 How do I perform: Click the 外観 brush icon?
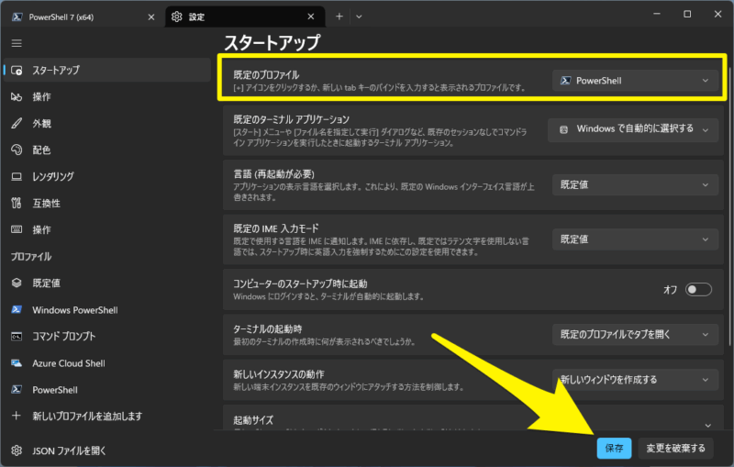tap(17, 124)
